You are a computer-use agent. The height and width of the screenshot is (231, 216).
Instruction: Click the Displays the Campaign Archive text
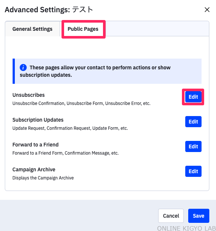click(x=43, y=178)
